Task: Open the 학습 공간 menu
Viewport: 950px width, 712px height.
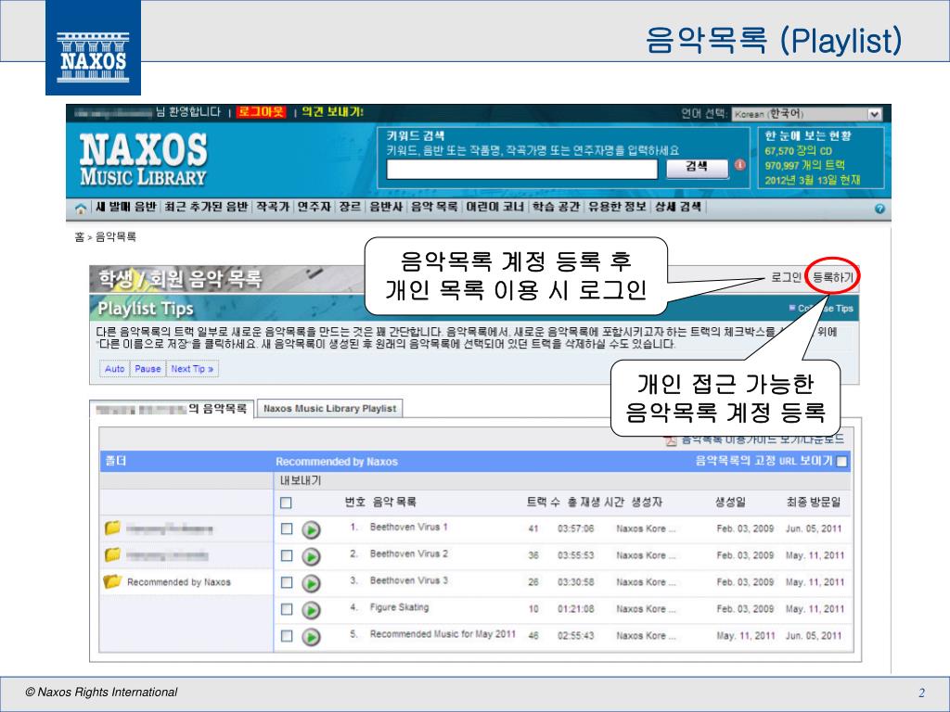Action: pos(556,207)
